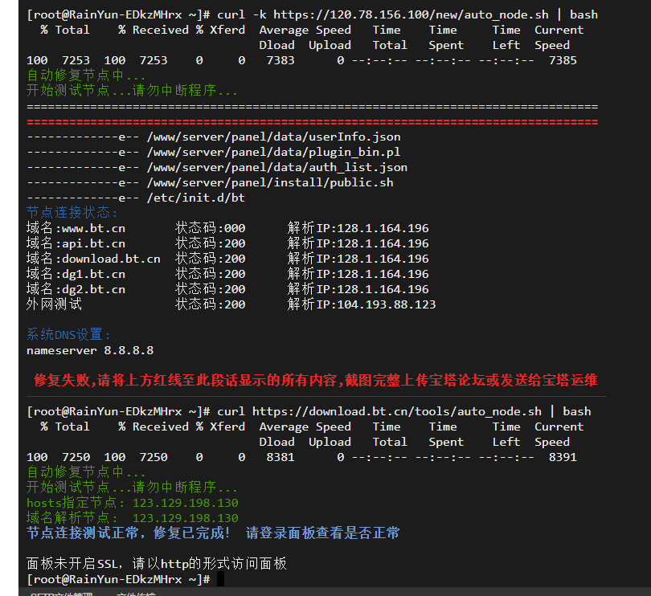Click the first curl command with 120.78.156.100 URL
Viewport: 651px width, 596px height.
click(x=407, y=15)
